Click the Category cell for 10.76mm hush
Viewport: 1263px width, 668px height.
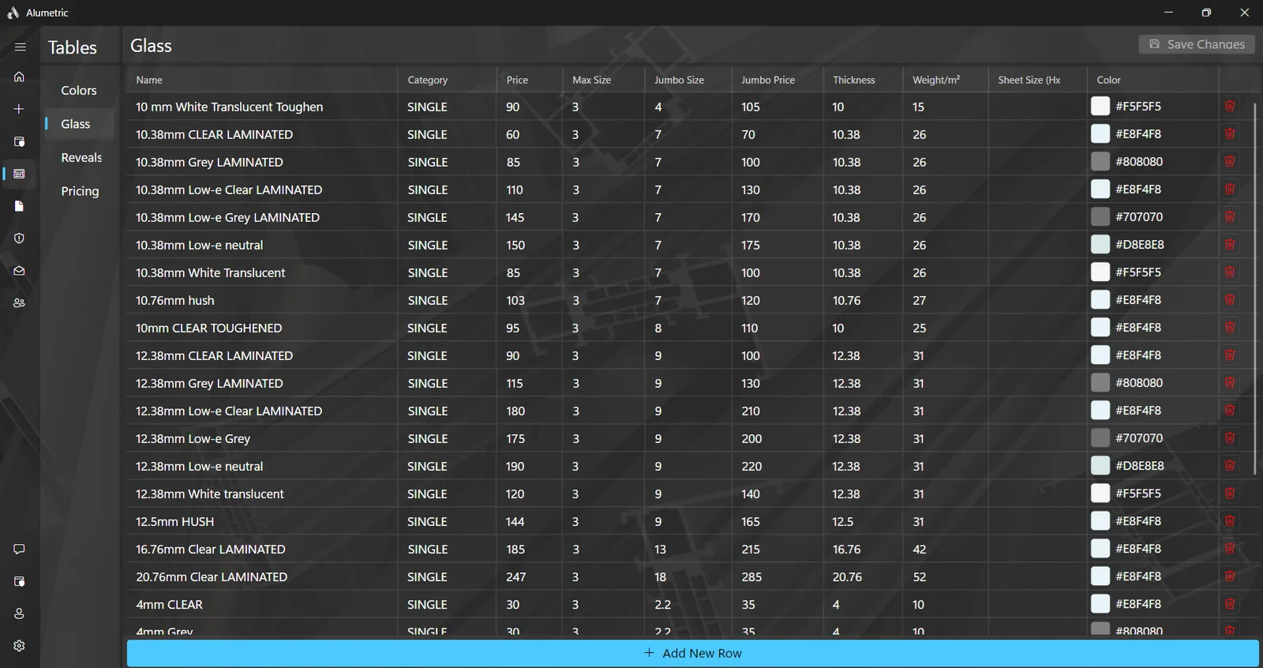pos(447,300)
